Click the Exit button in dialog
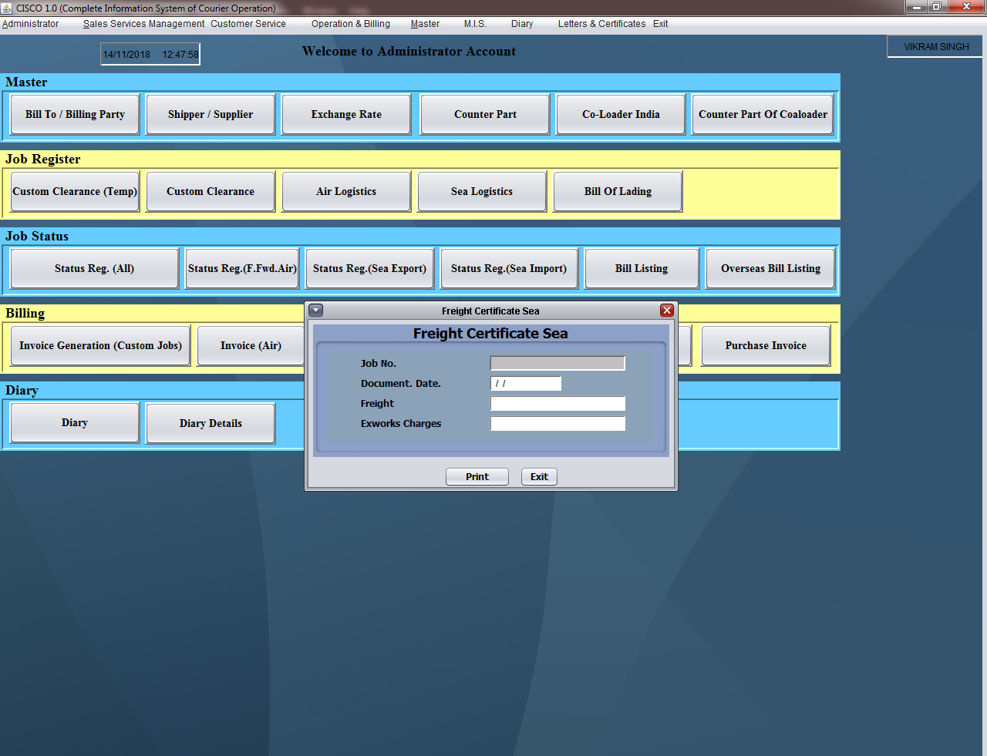This screenshot has height=756, width=987. (x=539, y=476)
